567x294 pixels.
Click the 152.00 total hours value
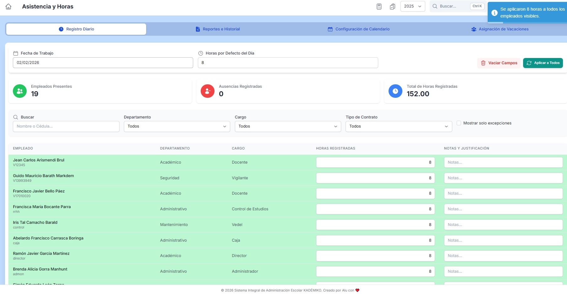pyautogui.click(x=418, y=94)
